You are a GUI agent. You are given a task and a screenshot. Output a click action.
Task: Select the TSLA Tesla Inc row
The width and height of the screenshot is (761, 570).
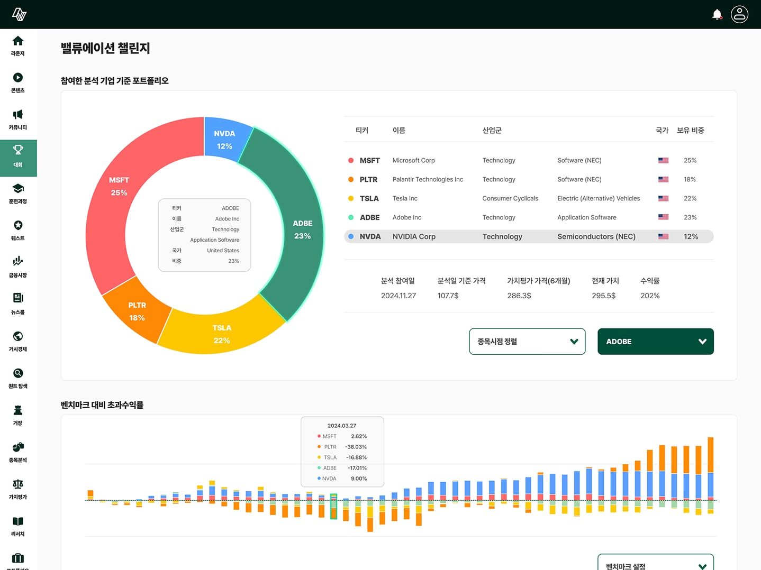click(529, 198)
